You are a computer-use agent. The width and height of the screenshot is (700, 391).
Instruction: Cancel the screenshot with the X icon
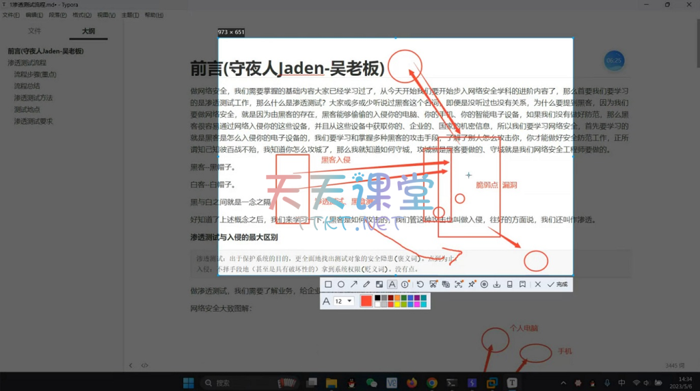pyautogui.click(x=538, y=284)
